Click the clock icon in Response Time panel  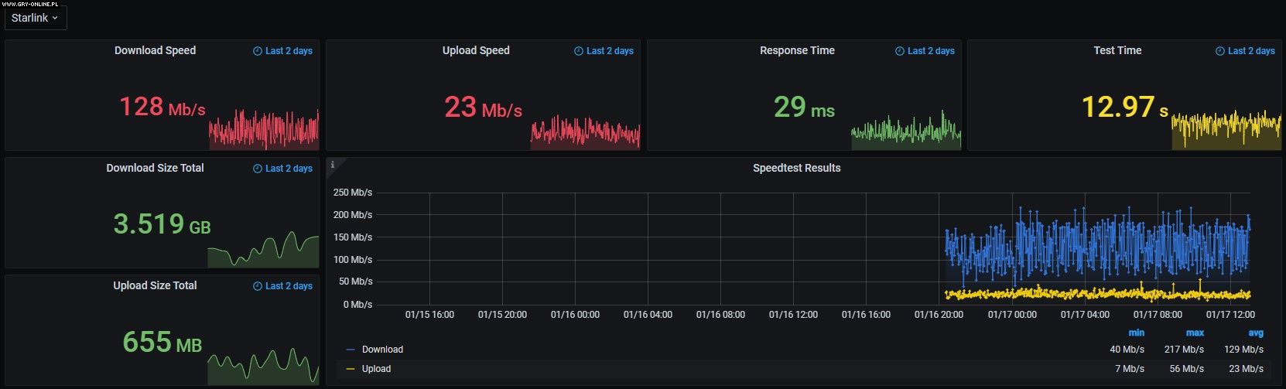point(900,51)
